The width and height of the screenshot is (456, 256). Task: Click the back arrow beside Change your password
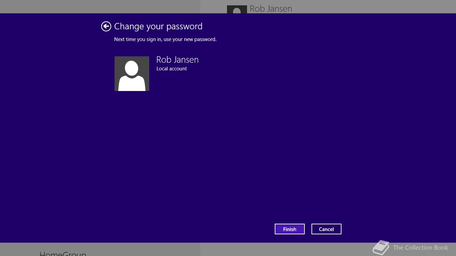(106, 26)
